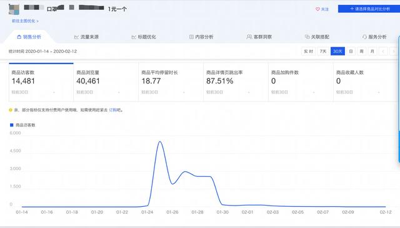Screen dimensions: 400x228
Task: Click the 02-12 date label on axis
Action: pyautogui.click(x=386, y=212)
